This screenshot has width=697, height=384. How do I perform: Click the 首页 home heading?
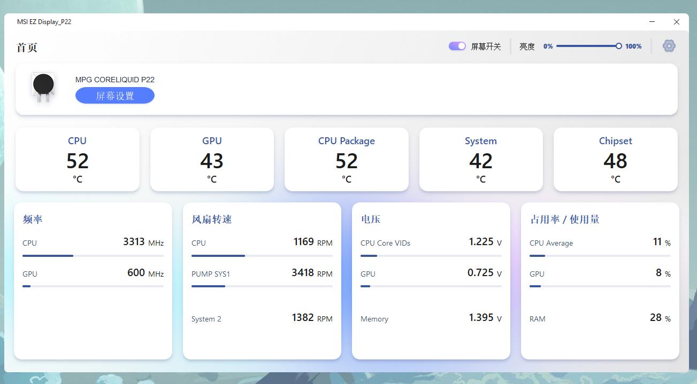point(27,48)
